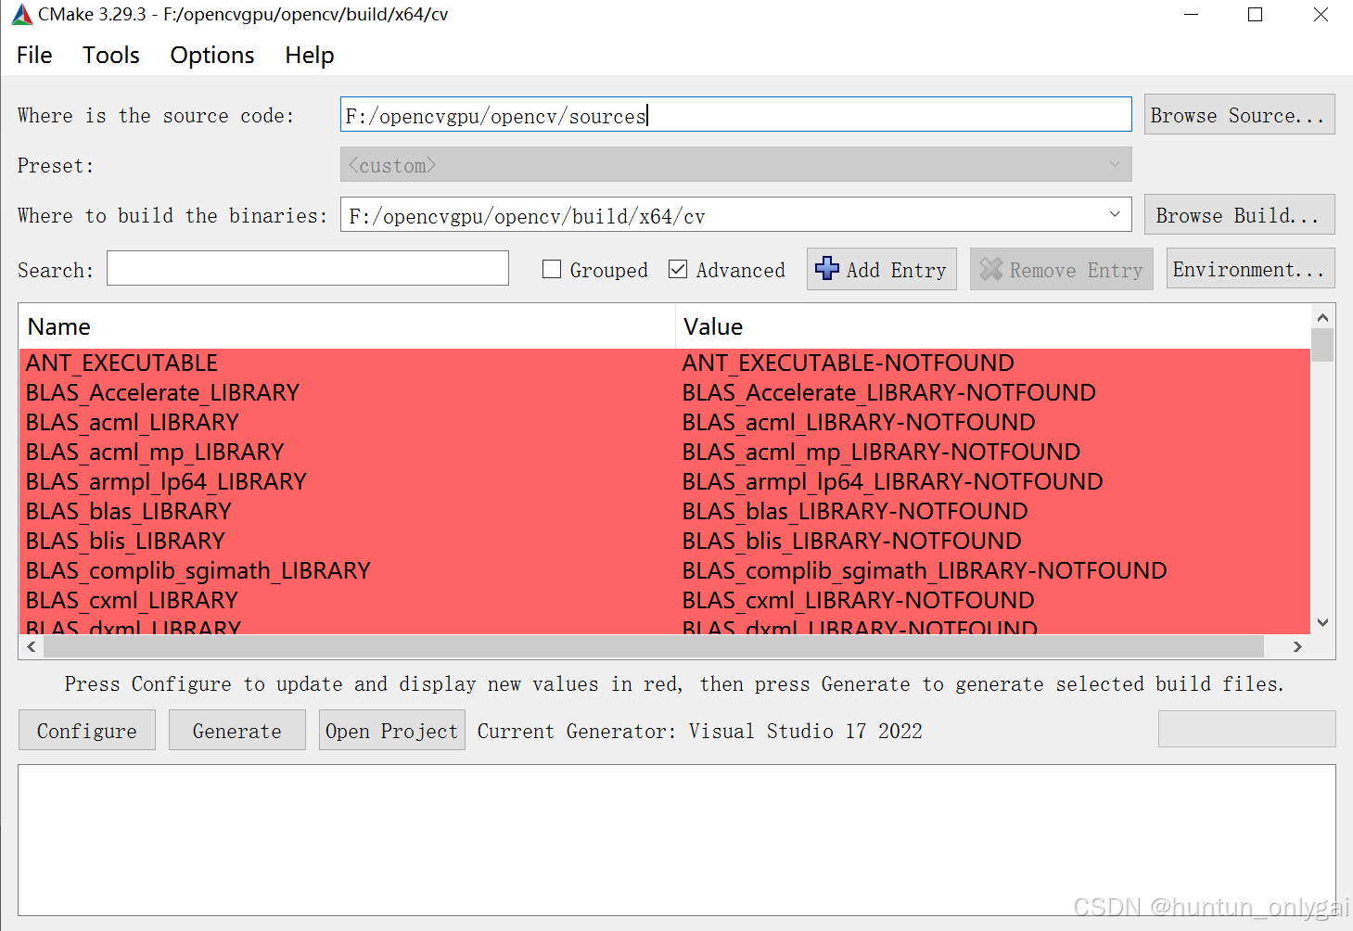Viewport: 1353px width, 931px height.
Task: Enable the Grouped checkbox
Action: [x=552, y=269]
